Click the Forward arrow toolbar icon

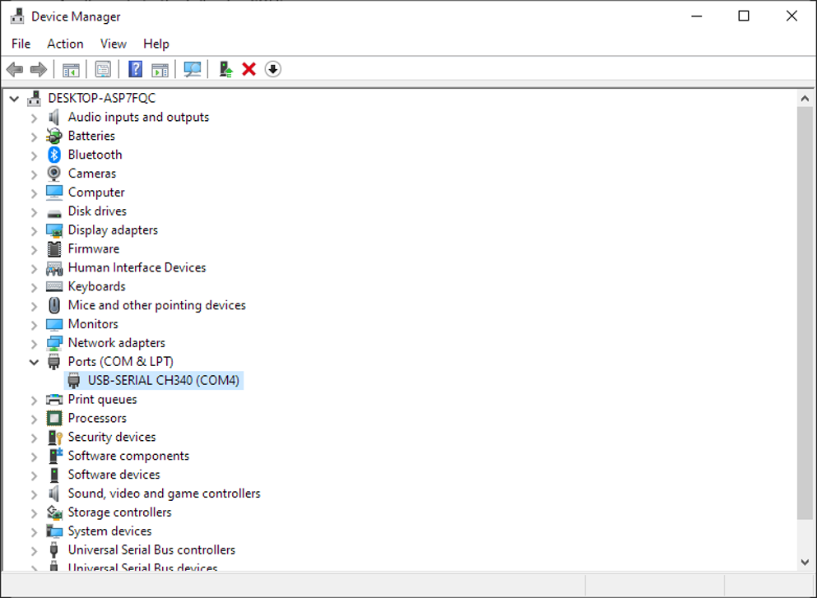(x=39, y=69)
